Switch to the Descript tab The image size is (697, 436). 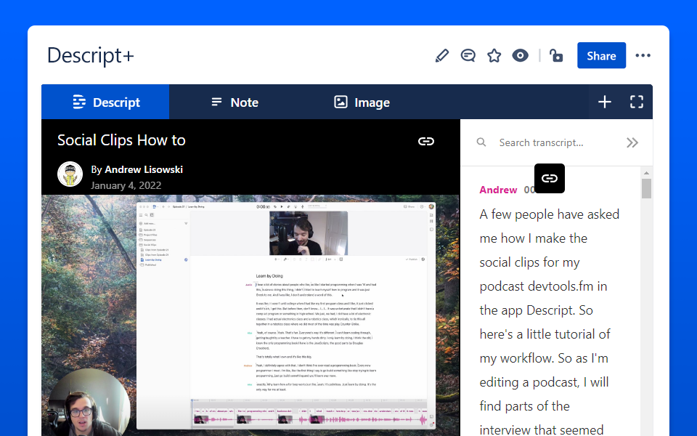click(x=106, y=102)
